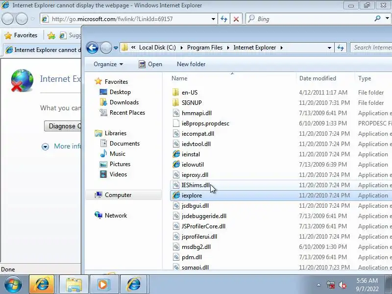Click the Explorer forward arrow button
Screen dimensions: 392x294
(106, 48)
